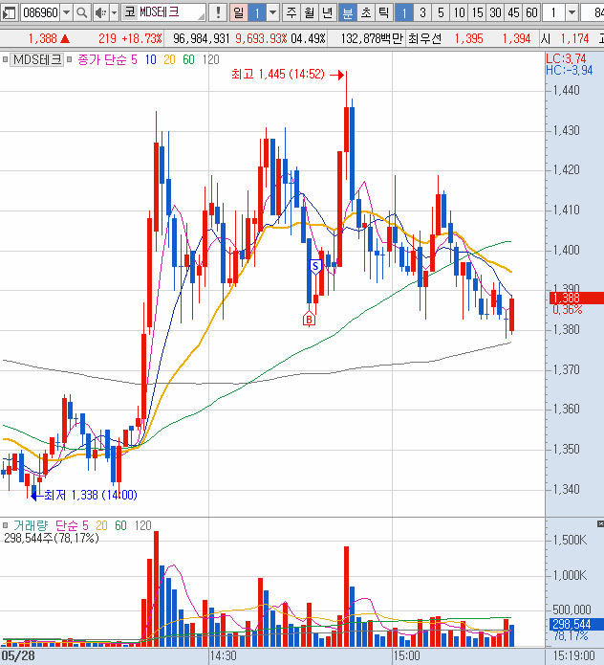Click the speaker sound icon

coord(99,12)
